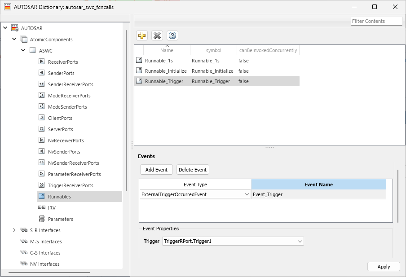
Task: Click the Runnables tree icon
Action: click(41, 196)
